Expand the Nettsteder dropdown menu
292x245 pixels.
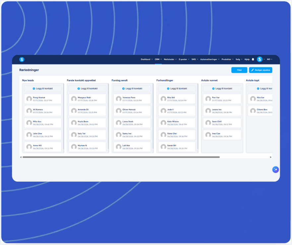click(170, 60)
